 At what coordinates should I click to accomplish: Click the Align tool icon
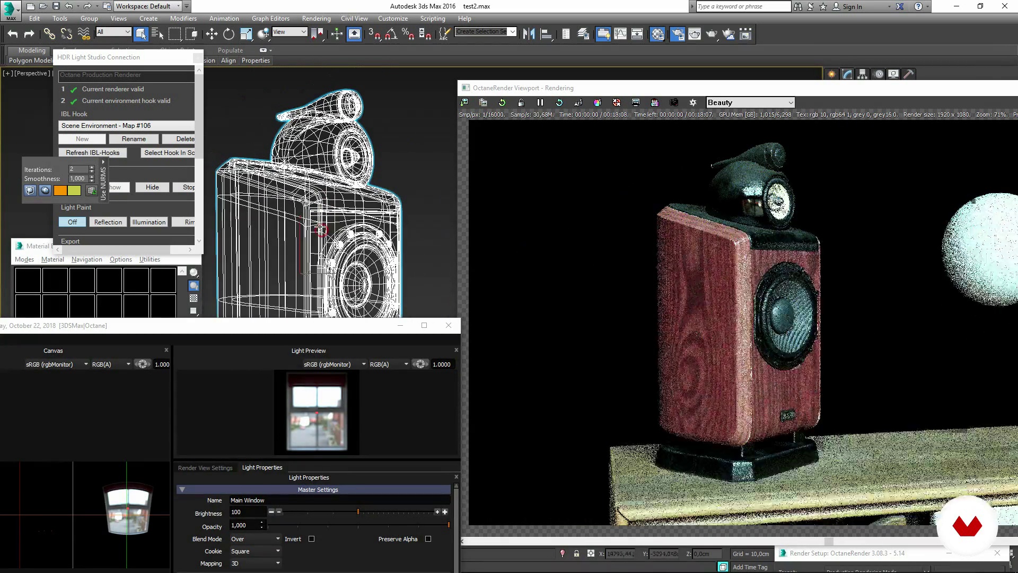[x=546, y=34]
